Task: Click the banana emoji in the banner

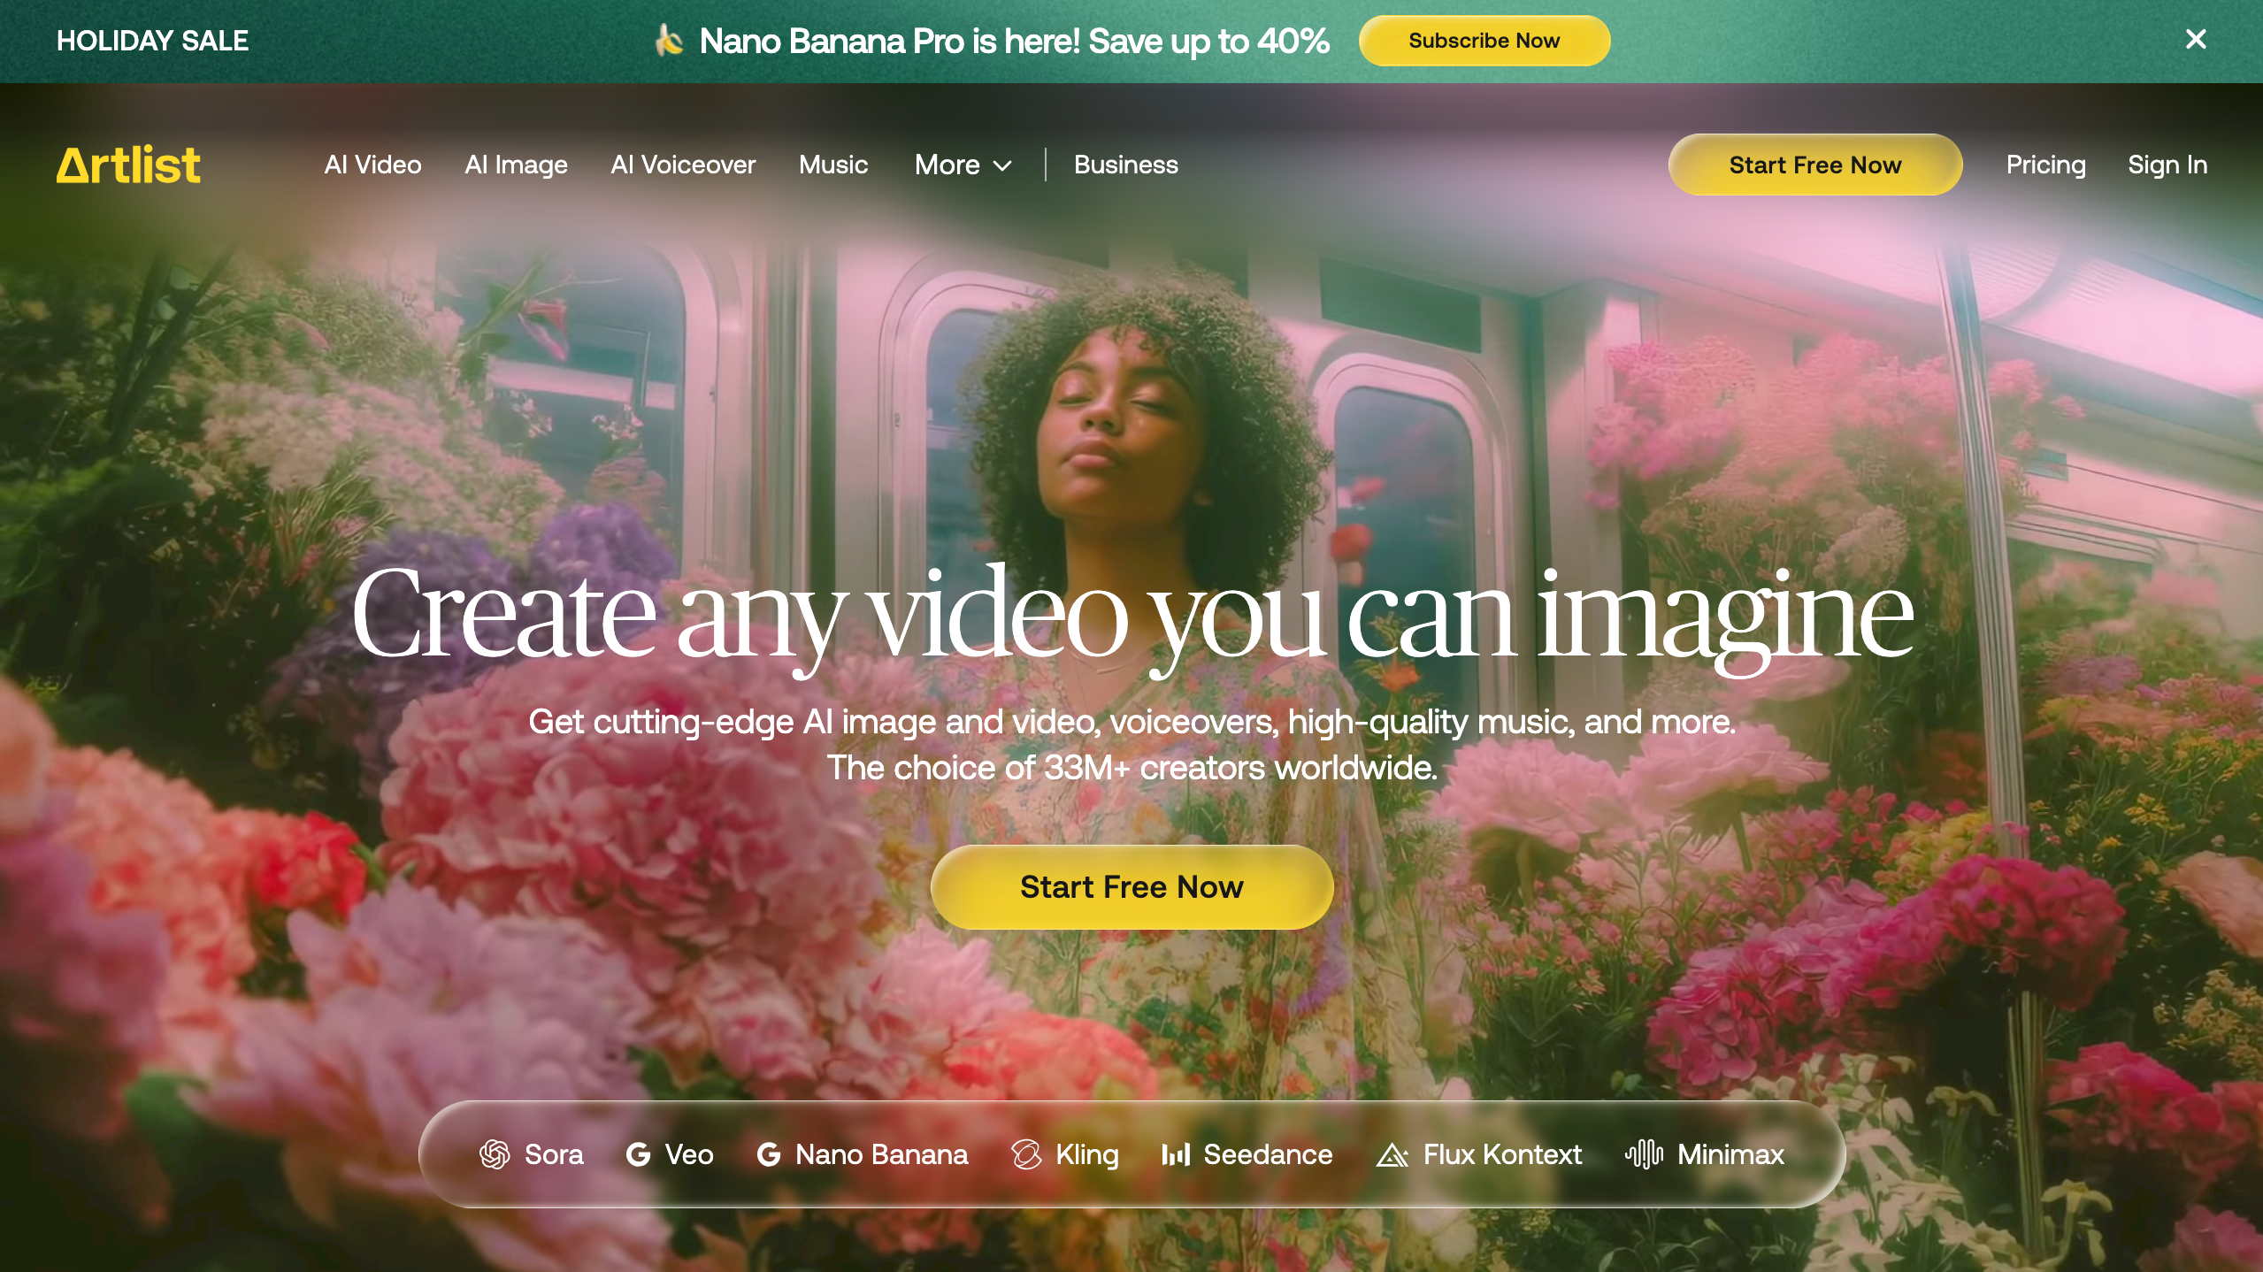Action: (670, 41)
